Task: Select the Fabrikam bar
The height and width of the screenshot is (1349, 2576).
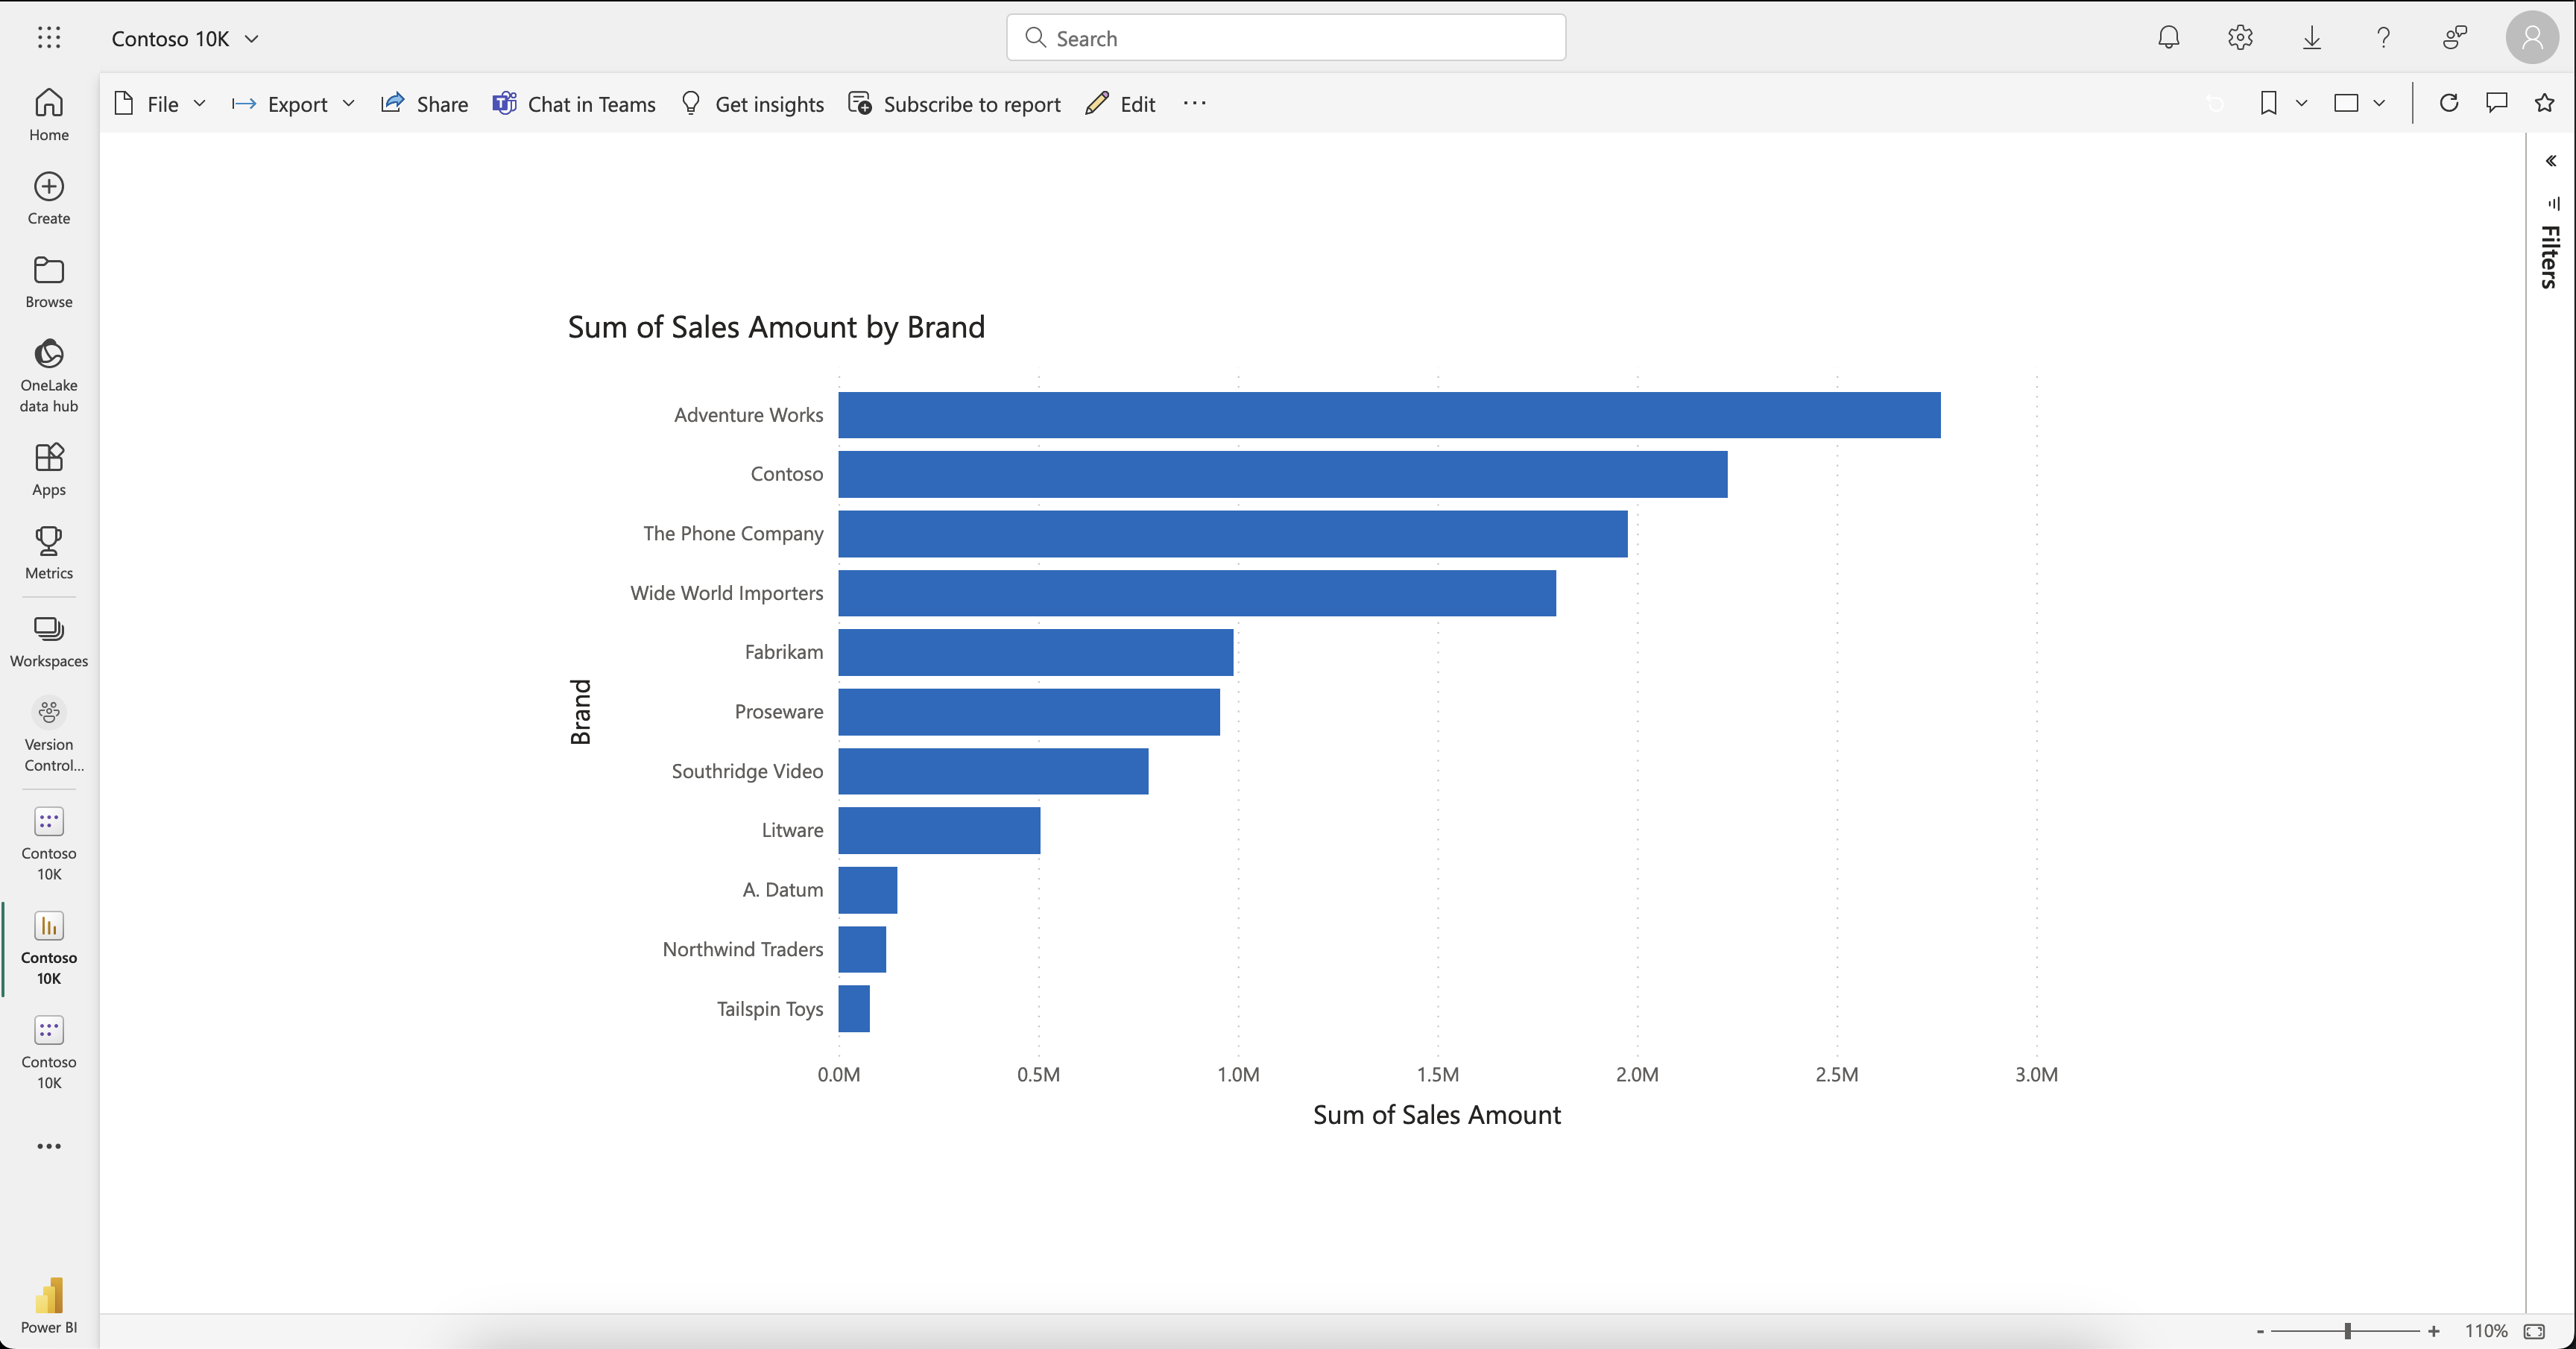Action: 1036,652
